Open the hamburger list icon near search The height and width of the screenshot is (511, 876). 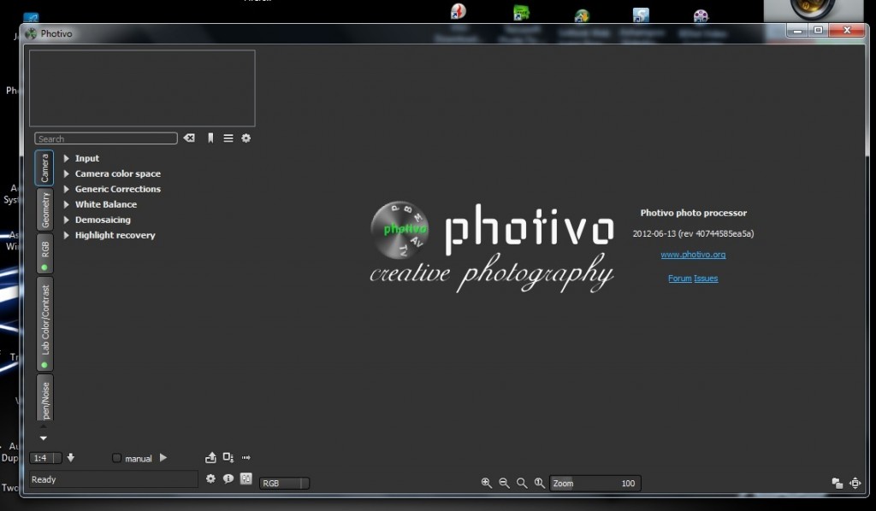click(x=228, y=138)
